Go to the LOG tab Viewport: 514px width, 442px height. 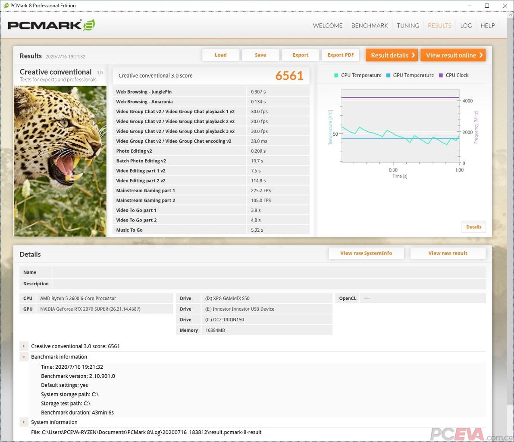[466, 25]
